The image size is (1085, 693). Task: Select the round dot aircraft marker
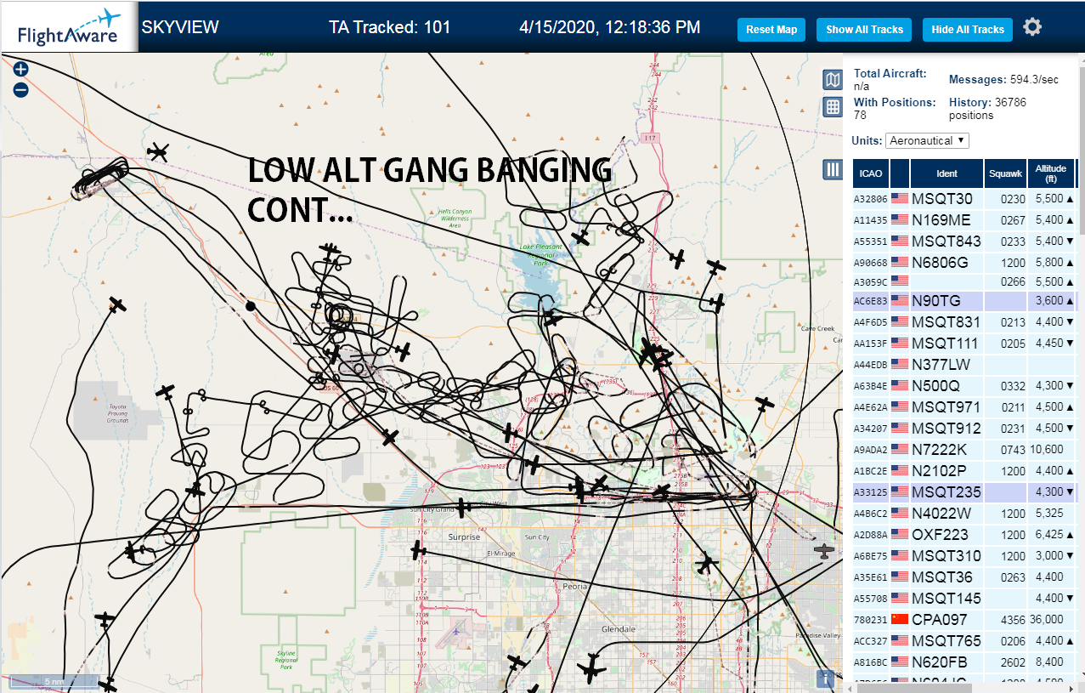(x=250, y=305)
